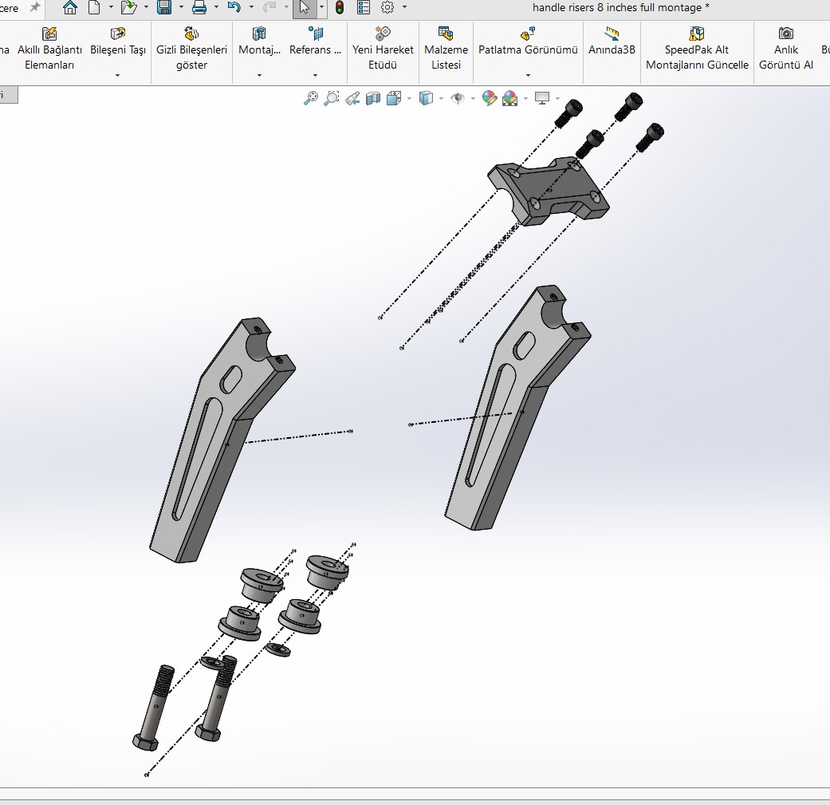Expand the Montaj dropdown arrow
This screenshot has height=805, width=830.
pos(259,75)
